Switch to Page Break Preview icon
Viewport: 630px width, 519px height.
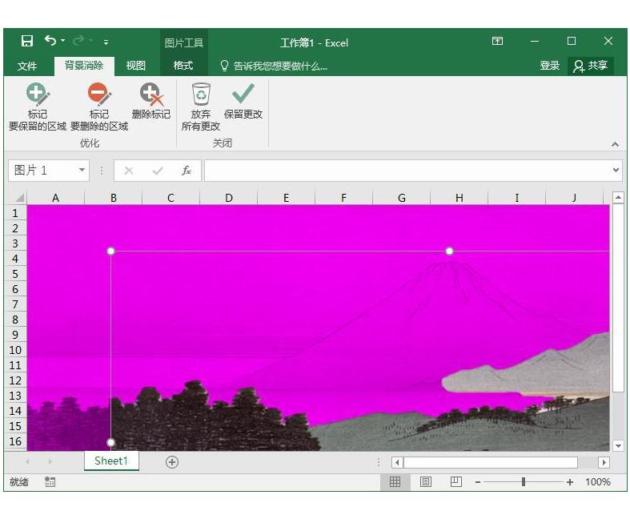pos(456,481)
